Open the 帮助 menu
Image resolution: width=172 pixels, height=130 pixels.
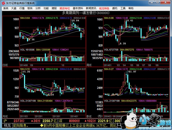tap(131, 8)
